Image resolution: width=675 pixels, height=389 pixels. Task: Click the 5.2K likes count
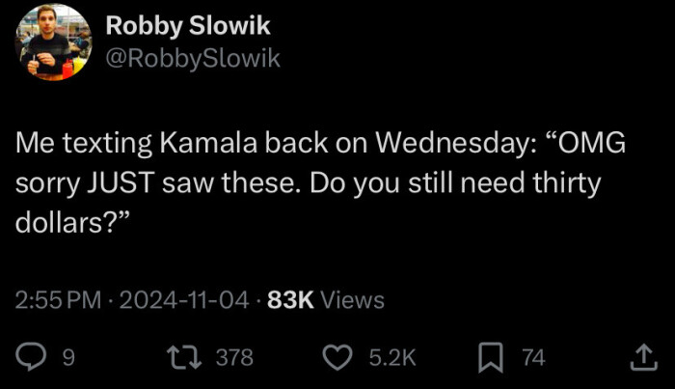coord(392,358)
